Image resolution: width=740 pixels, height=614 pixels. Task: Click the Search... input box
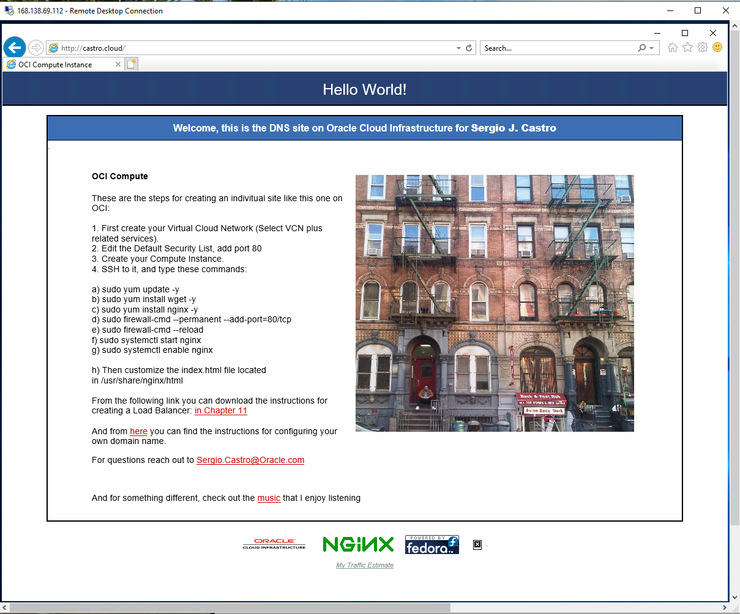click(558, 48)
